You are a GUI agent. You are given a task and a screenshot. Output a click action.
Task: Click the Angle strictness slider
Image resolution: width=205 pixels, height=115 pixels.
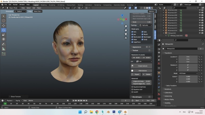tap(141, 81)
